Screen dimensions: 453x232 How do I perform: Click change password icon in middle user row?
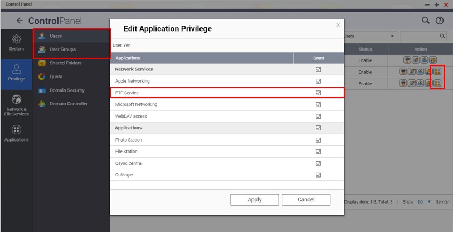tap(403, 72)
